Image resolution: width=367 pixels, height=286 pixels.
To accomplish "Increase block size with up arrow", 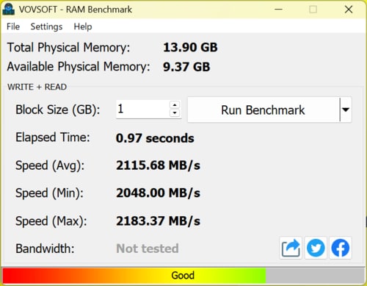I will (x=175, y=105).
